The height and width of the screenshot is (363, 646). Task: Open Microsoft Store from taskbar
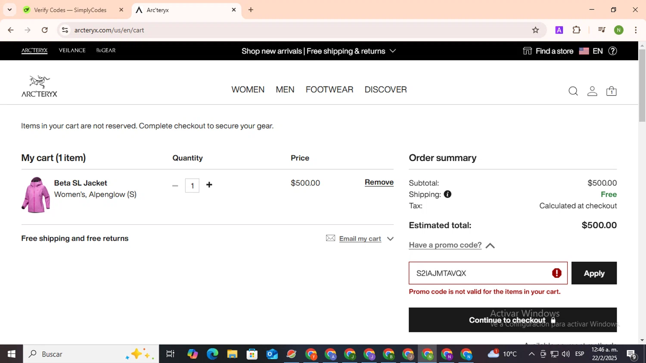point(252,354)
